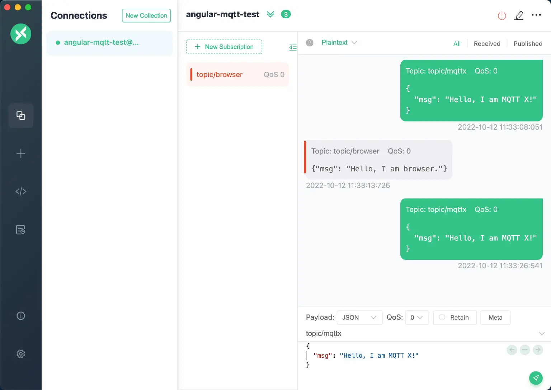
Task: Switch message filter to Published
Action: 528,43
